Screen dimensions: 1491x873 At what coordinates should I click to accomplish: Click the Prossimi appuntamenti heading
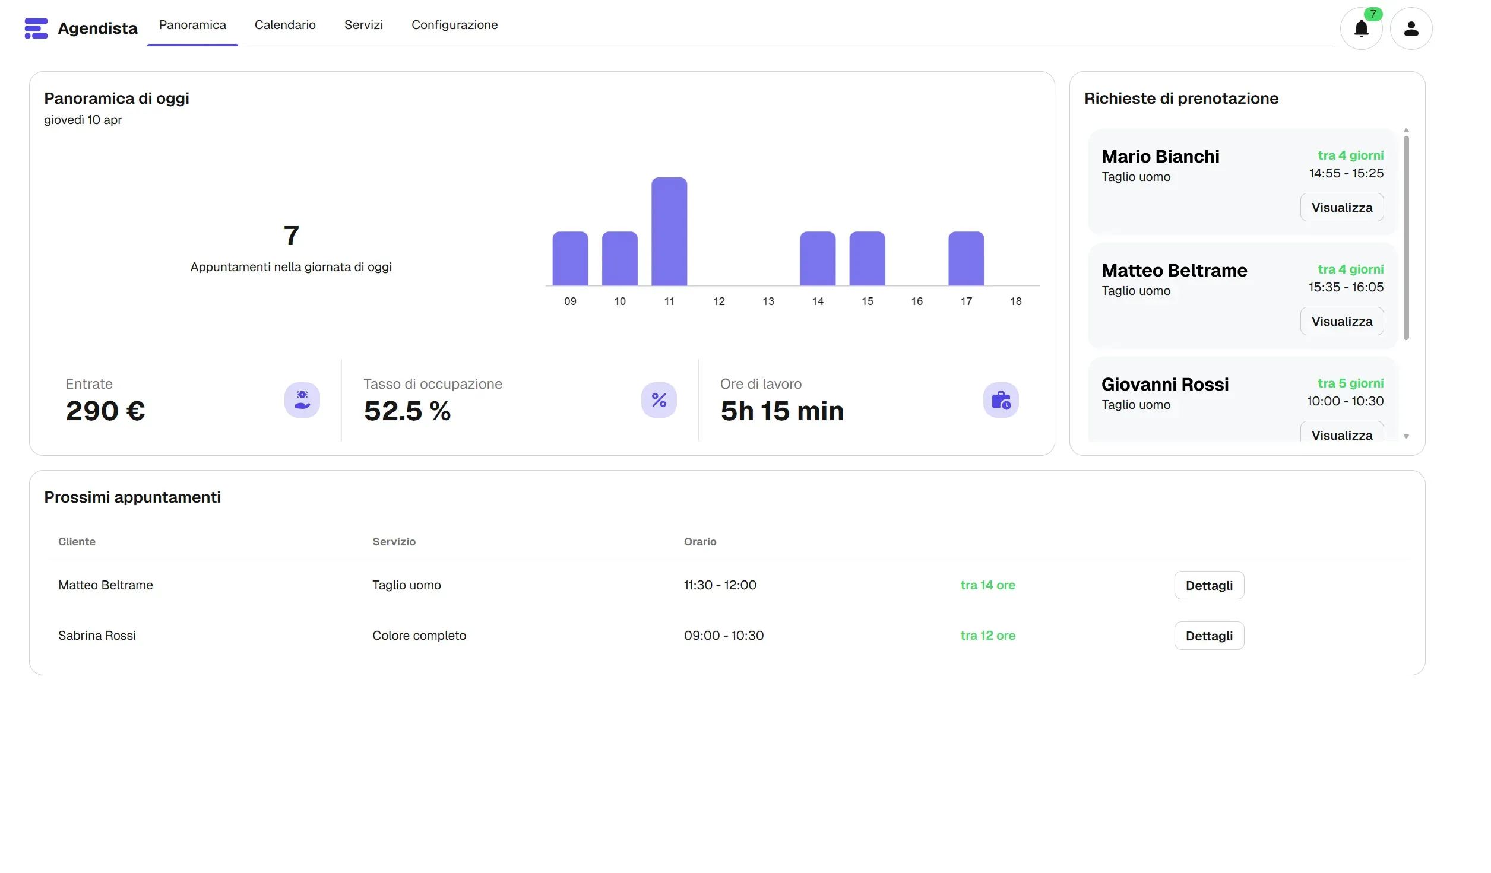coord(132,497)
